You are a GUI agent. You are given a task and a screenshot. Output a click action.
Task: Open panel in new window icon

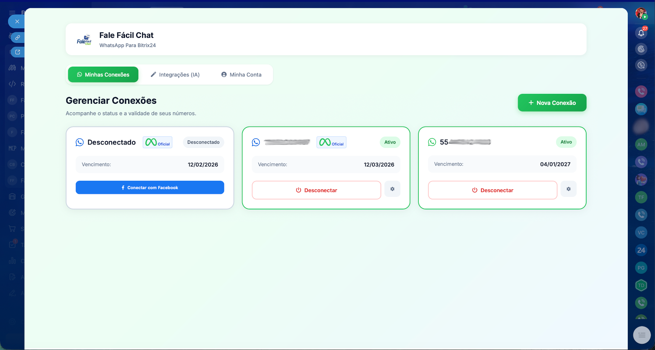coord(17,52)
